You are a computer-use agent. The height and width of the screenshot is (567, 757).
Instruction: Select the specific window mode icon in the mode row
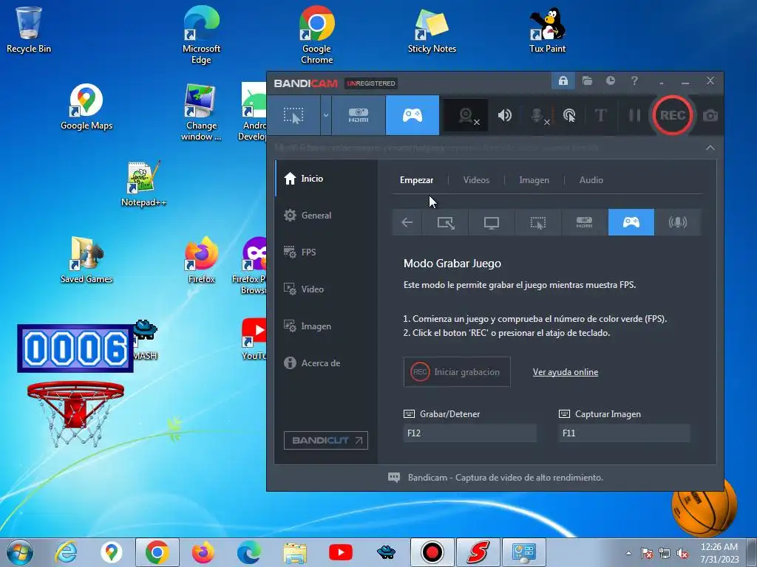pos(445,222)
